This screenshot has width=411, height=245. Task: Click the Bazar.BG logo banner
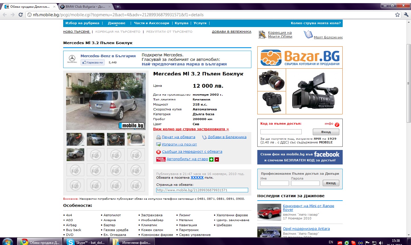300,57
